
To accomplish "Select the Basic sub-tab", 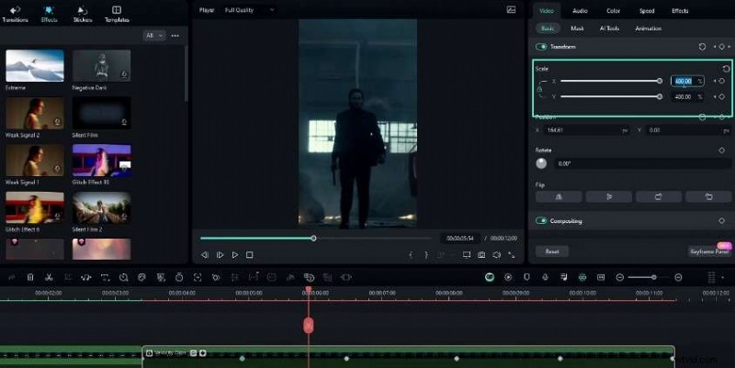I will [548, 28].
